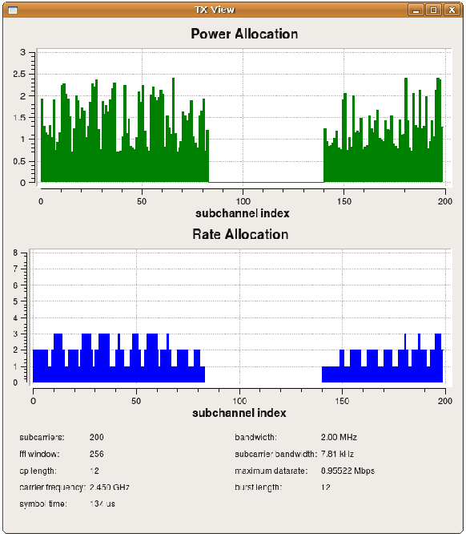Click the Rate Allocation chart title
Screen dimensions: 466x534
(240, 234)
